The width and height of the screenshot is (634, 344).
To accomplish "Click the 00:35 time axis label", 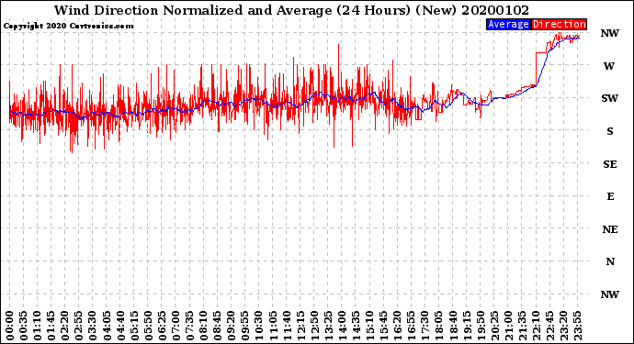I will coord(24,326).
